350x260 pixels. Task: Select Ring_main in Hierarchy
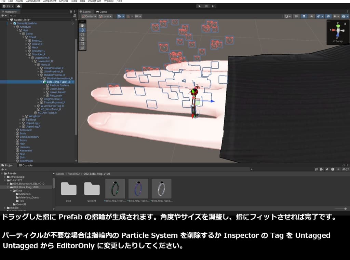[x=56, y=96]
